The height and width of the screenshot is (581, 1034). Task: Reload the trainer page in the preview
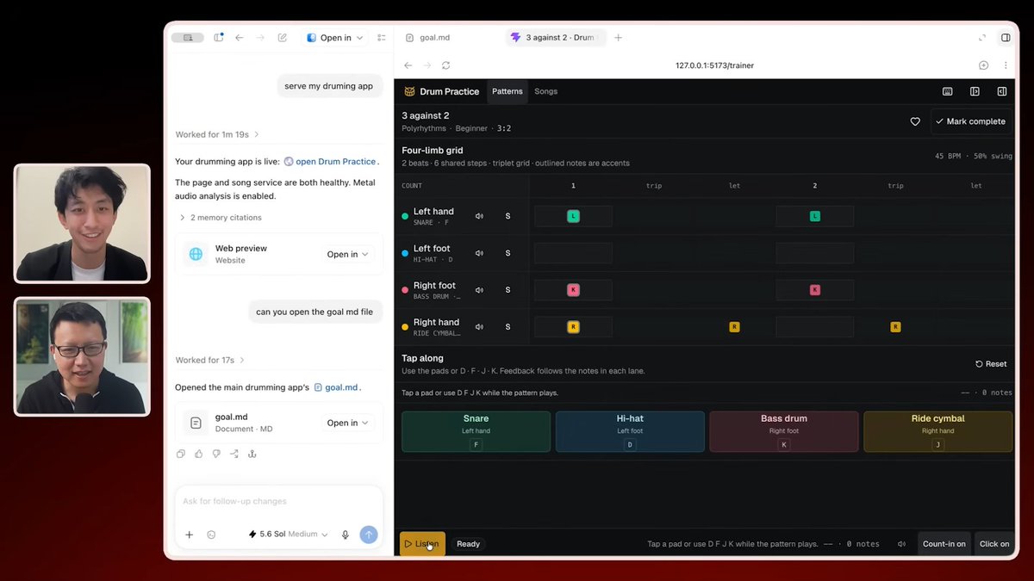pyautogui.click(x=445, y=65)
